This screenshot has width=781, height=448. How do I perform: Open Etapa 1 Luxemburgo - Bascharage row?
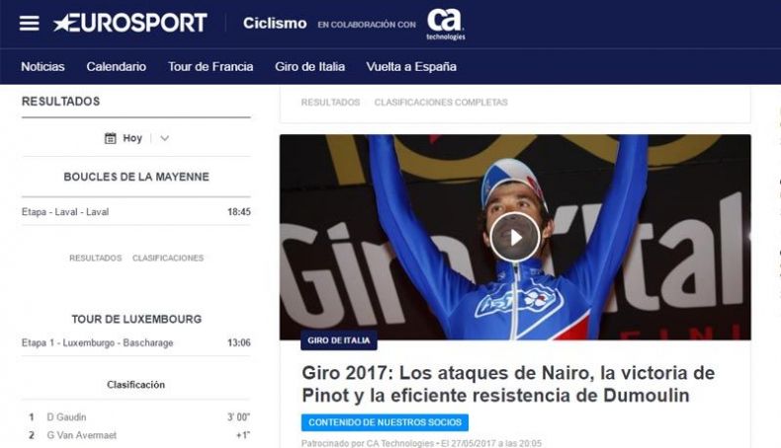tap(136, 342)
